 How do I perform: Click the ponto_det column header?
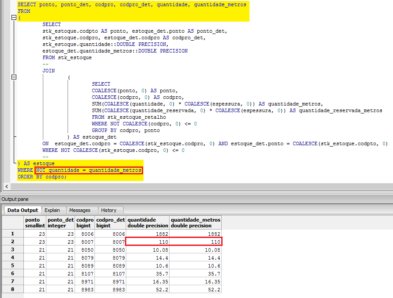tap(60, 222)
